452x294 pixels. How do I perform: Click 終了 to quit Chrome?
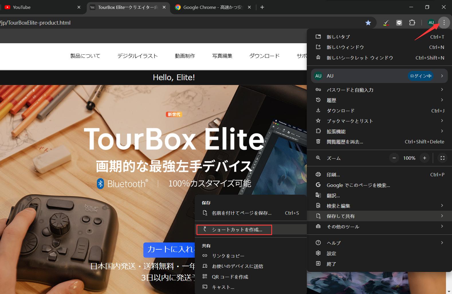pos(379,264)
